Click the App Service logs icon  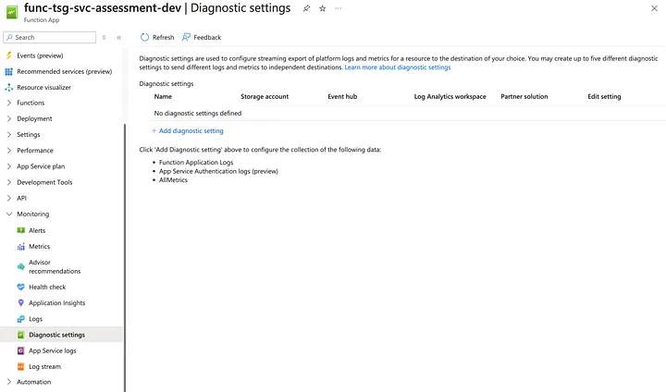tap(20, 350)
